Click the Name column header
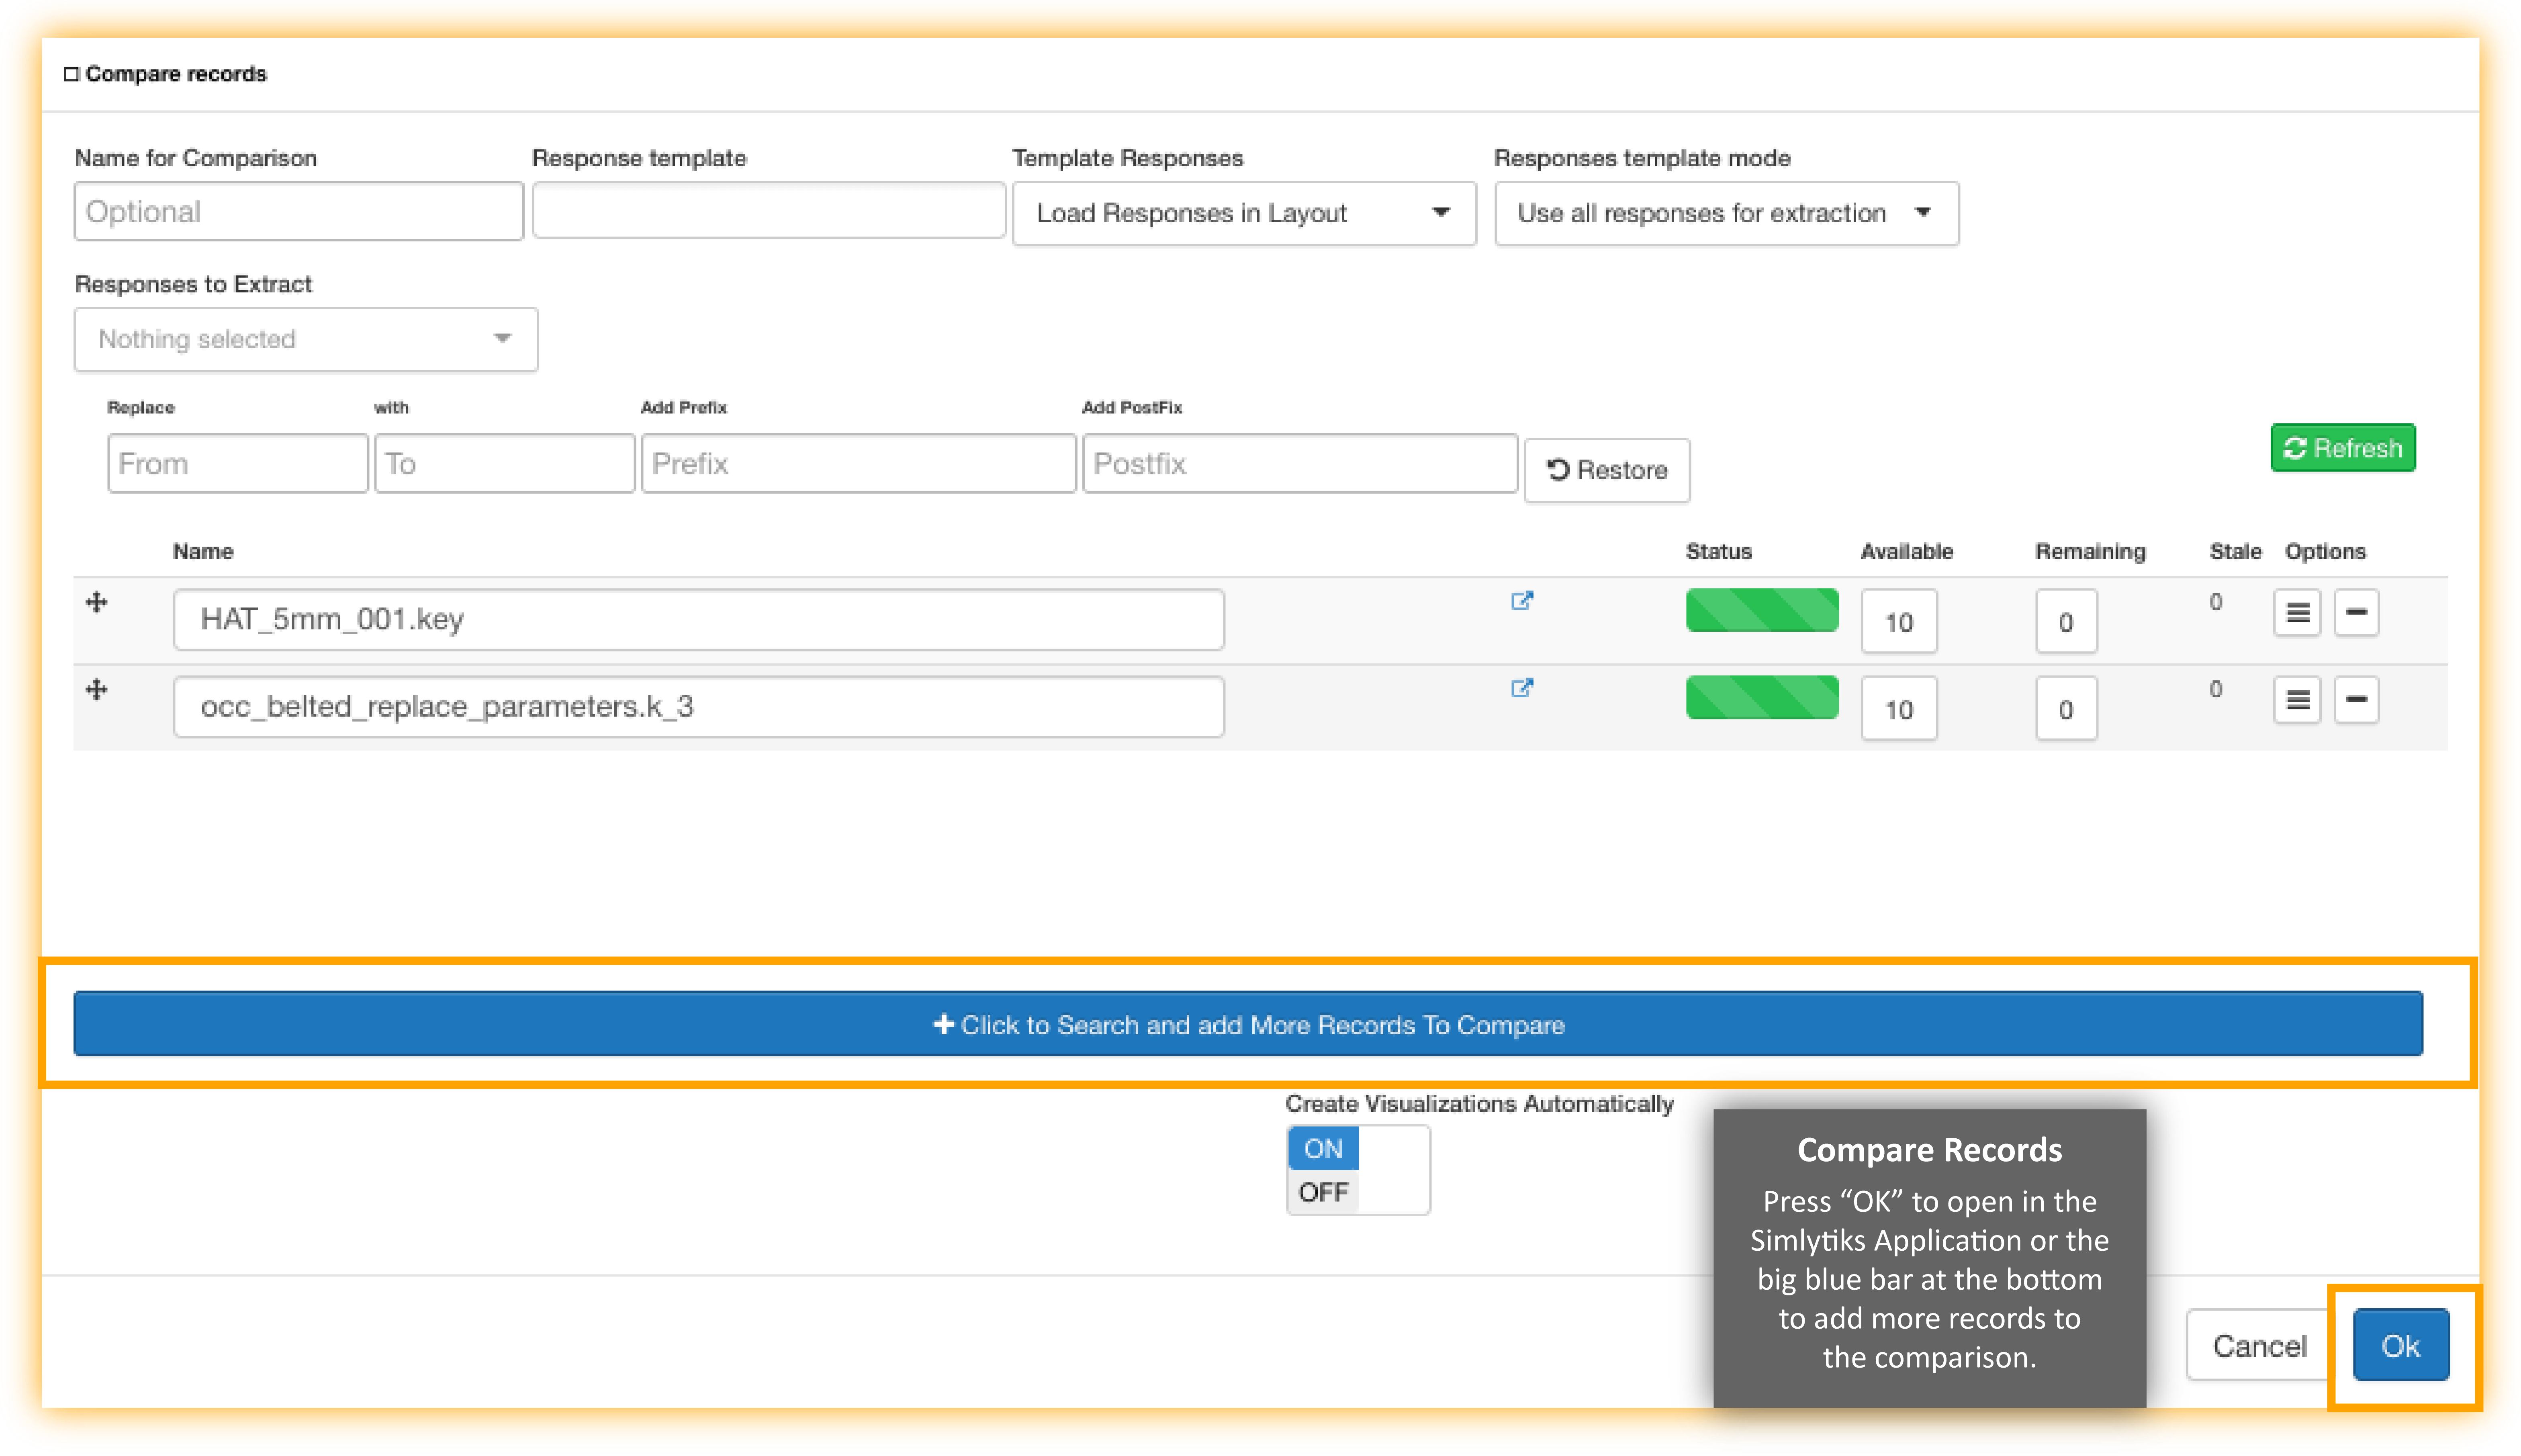Screen dimensions: 2521x1456 coord(203,551)
